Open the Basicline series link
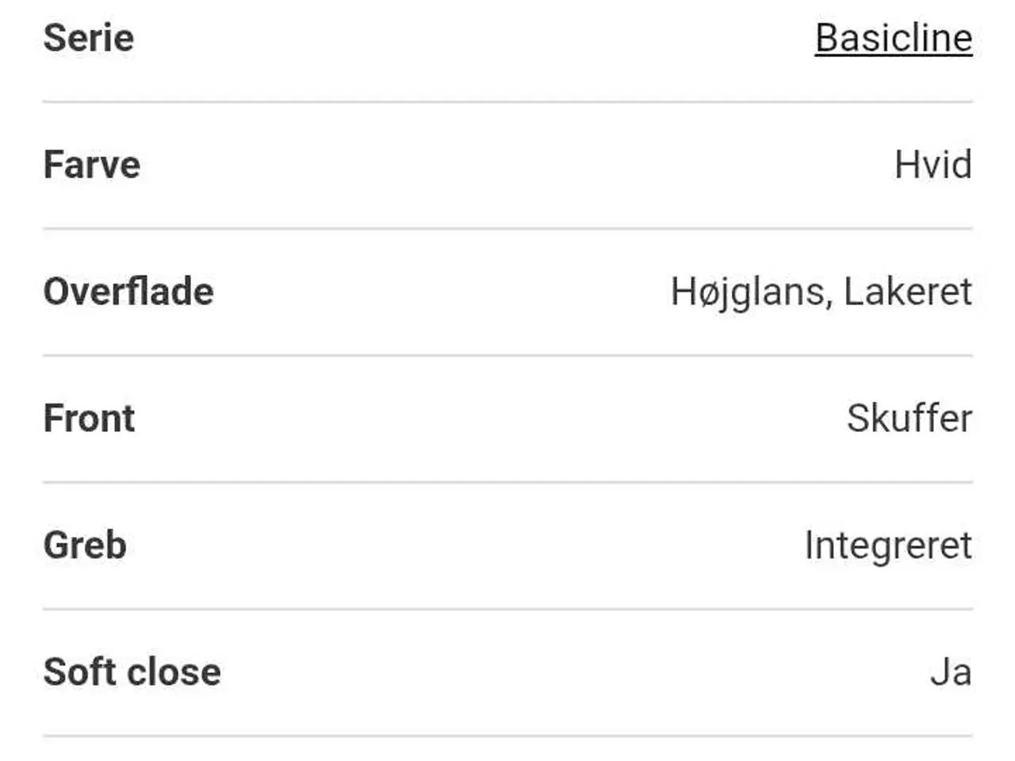 point(893,38)
